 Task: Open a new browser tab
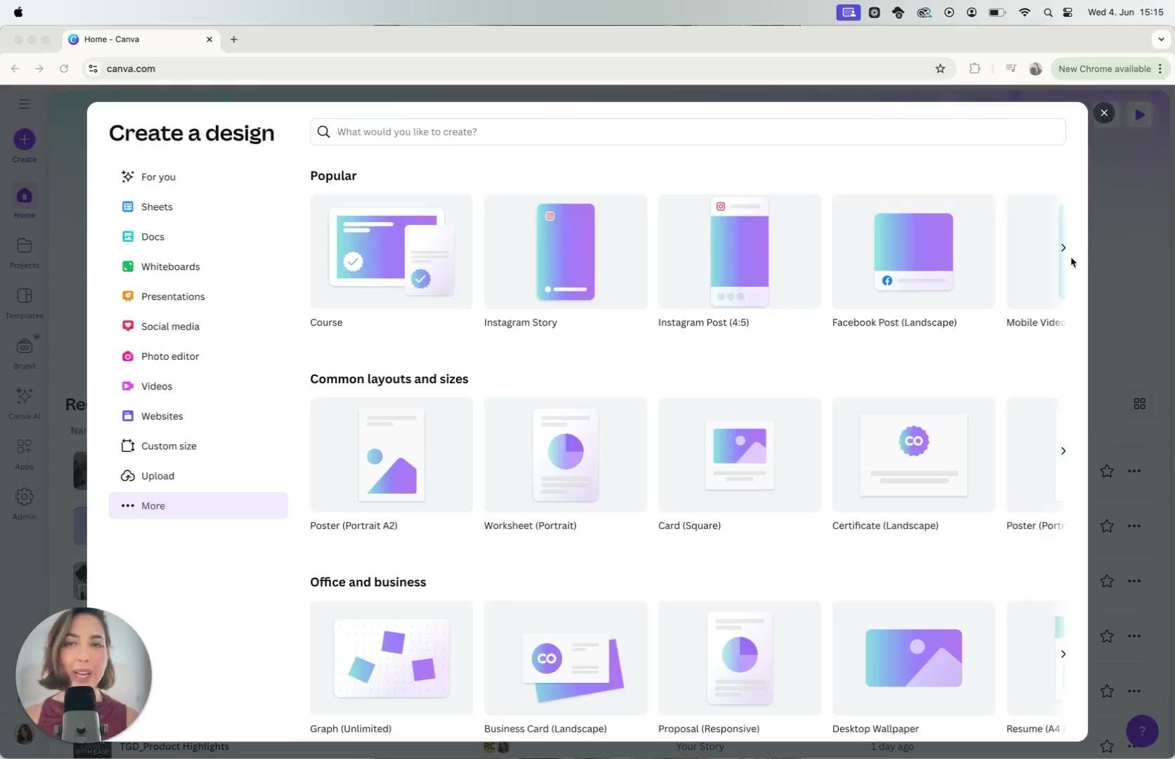[x=234, y=39]
